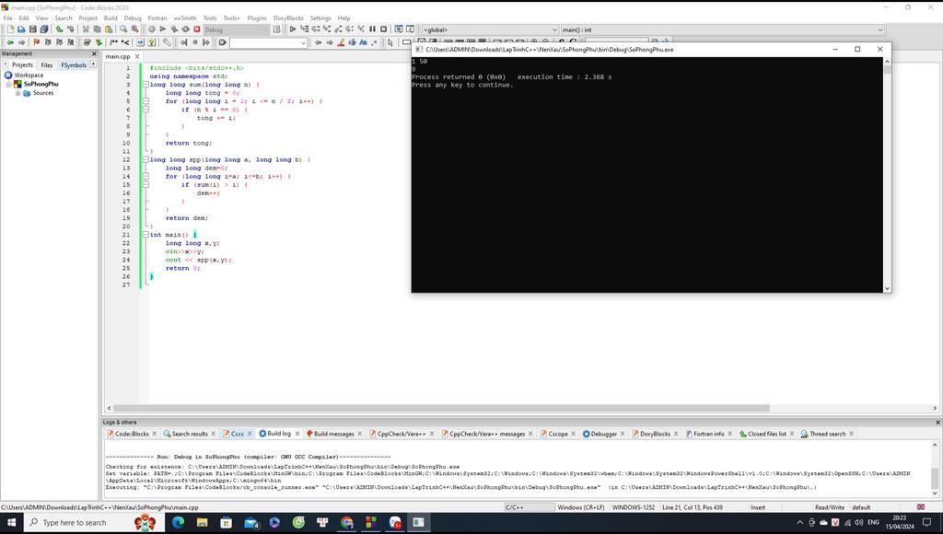The width and height of the screenshot is (943, 534).
Task: Select the Search results log tab
Action: [x=190, y=435]
